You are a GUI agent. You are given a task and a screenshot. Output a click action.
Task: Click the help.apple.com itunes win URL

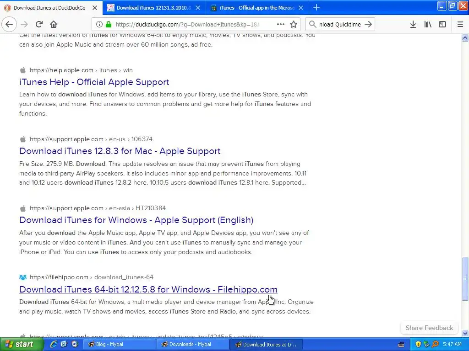click(x=81, y=70)
